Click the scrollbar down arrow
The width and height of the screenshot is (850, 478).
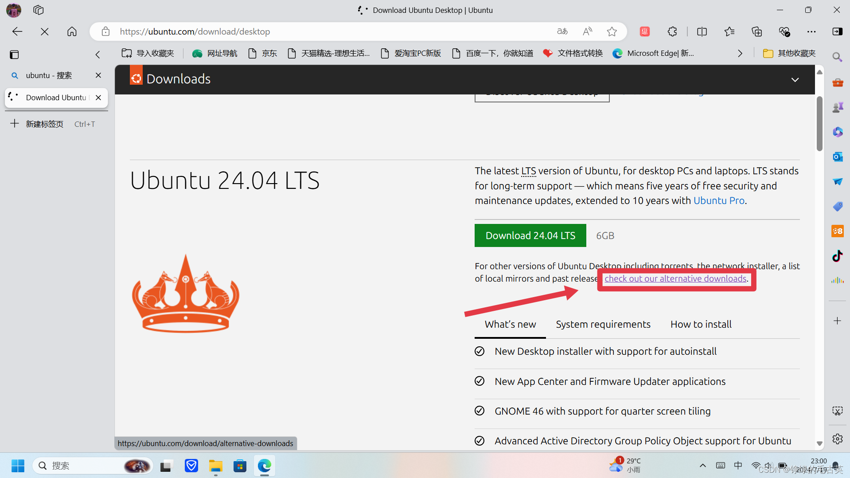point(819,443)
